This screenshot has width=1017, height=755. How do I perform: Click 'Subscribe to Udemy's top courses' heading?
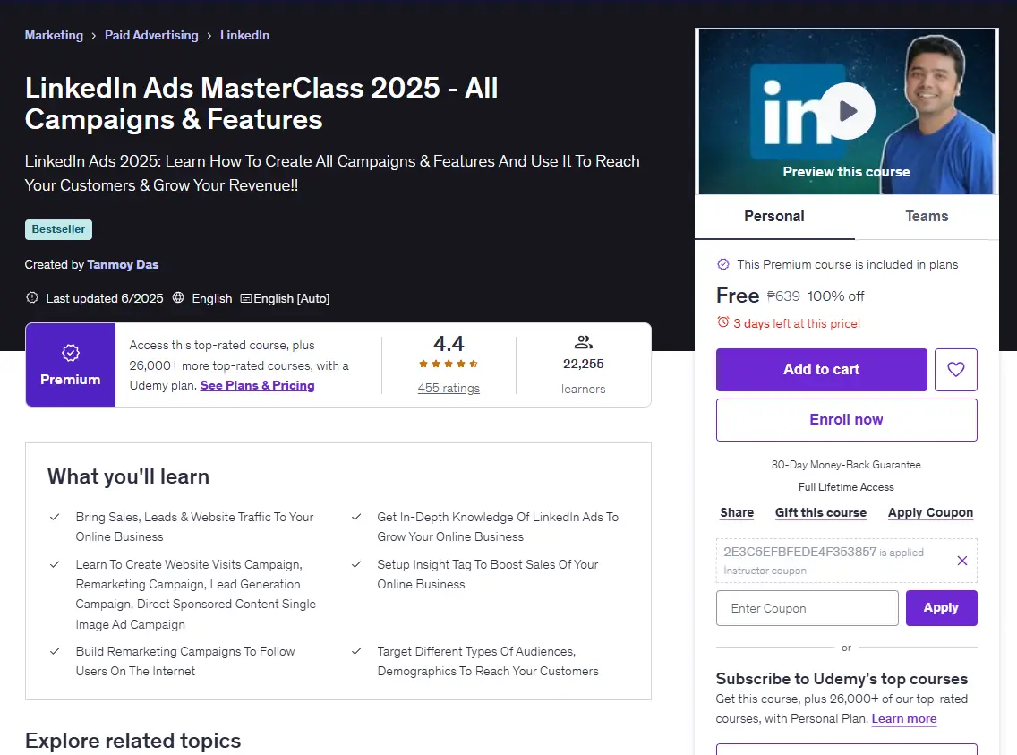842,679
